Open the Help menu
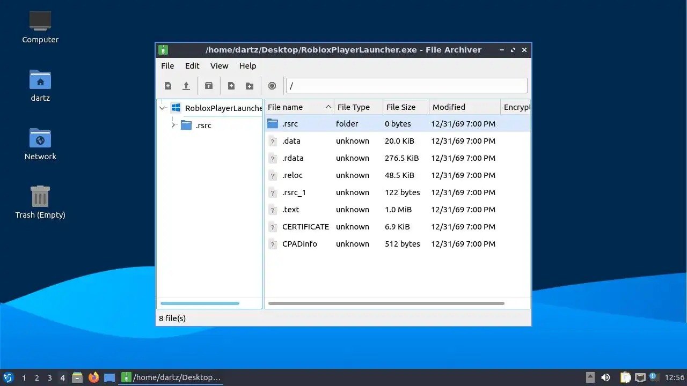Screen dimensions: 687x386 pos(247,66)
